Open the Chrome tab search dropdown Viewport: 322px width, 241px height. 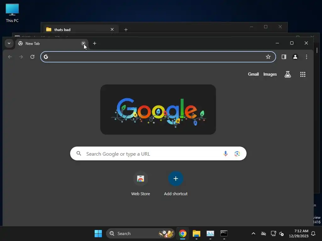click(9, 43)
